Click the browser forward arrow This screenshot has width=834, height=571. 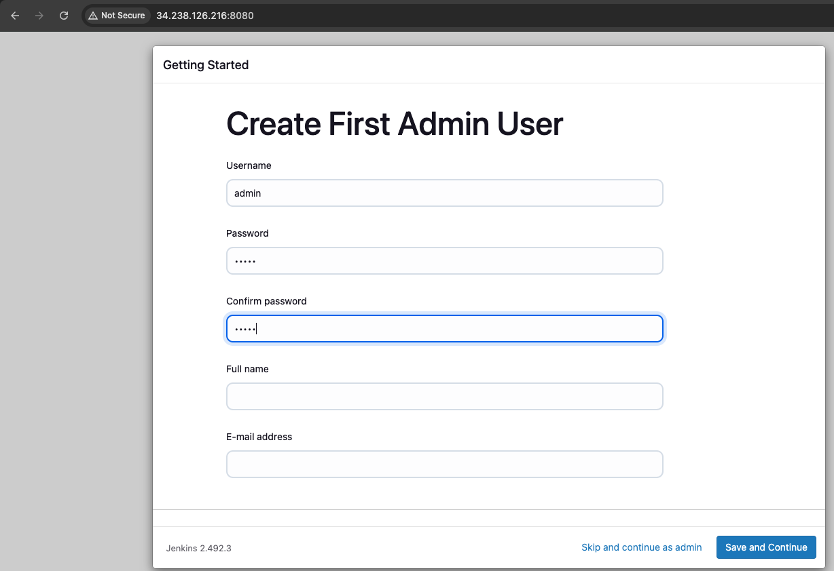pos(39,16)
